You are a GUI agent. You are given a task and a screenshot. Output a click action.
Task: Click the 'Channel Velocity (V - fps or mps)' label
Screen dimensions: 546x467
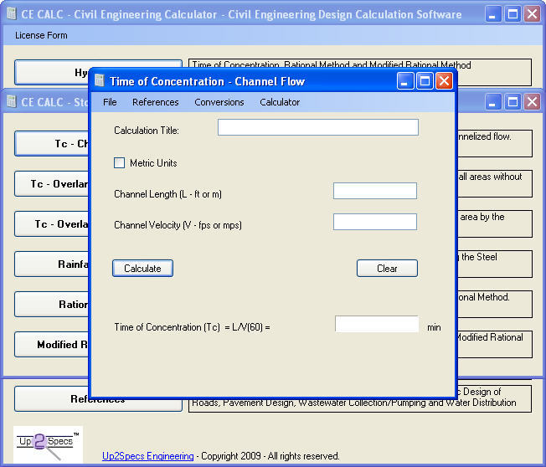tap(178, 225)
